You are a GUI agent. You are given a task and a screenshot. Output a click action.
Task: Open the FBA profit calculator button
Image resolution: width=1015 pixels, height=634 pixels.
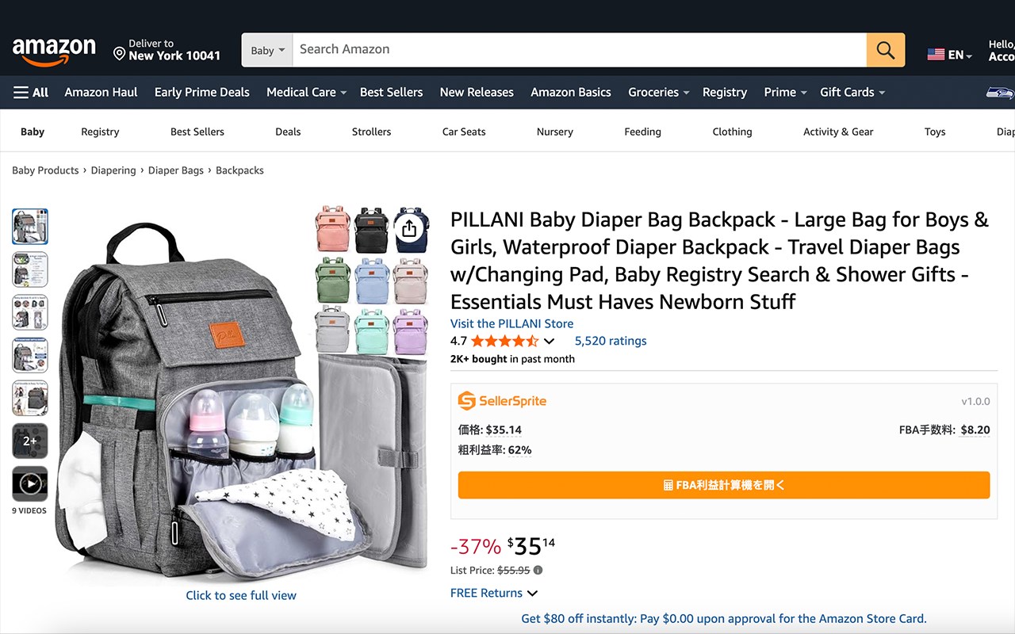click(724, 485)
